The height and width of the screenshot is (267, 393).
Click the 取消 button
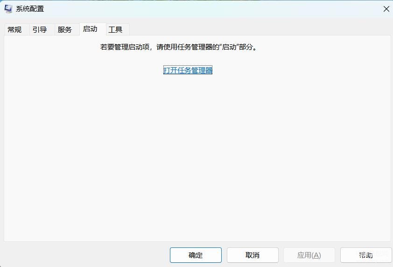[x=253, y=255]
